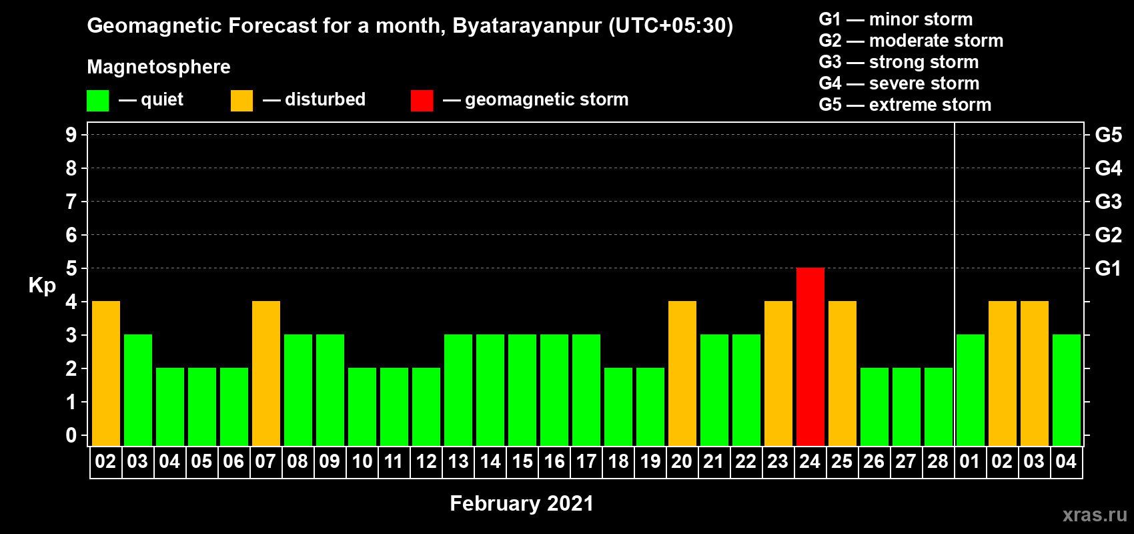
Task: Click the orange bar for February 23
Action: click(778, 373)
